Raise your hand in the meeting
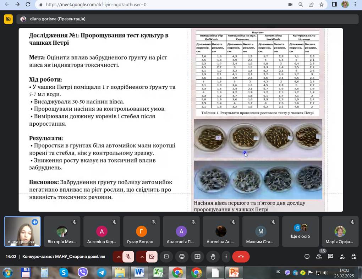 213,257
